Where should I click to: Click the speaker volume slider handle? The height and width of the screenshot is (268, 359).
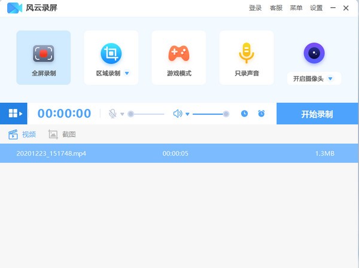226,114
